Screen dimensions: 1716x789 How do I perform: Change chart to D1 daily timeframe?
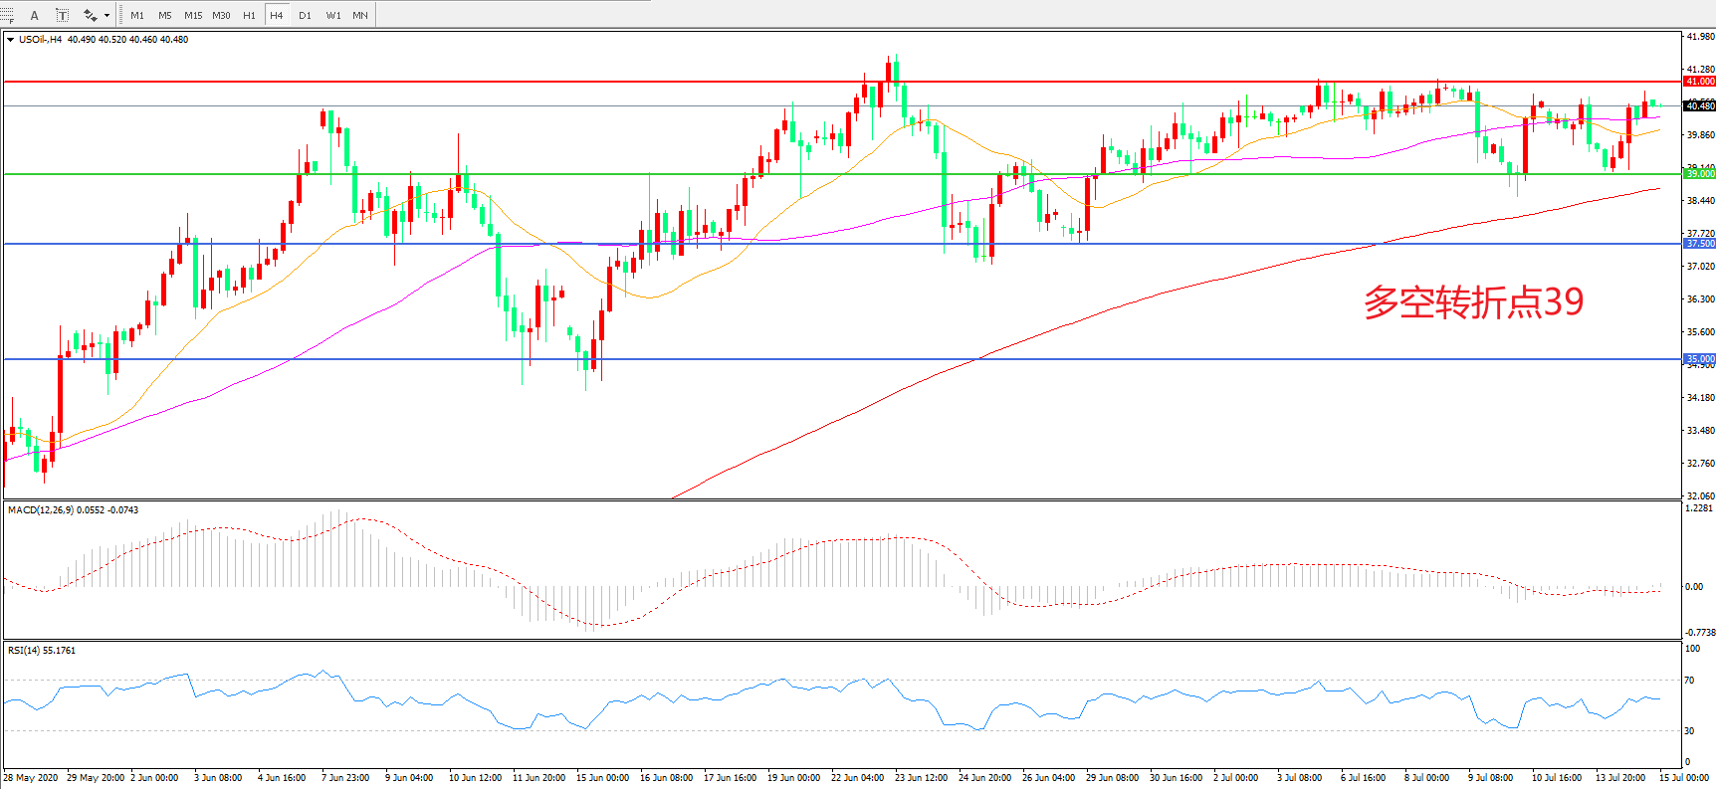pyautogui.click(x=305, y=15)
